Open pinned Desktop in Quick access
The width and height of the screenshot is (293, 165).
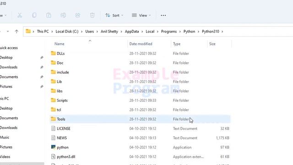[6, 58]
